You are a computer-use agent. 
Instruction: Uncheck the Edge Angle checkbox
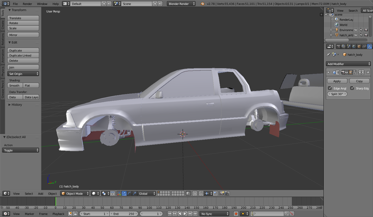click(x=330, y=88)
